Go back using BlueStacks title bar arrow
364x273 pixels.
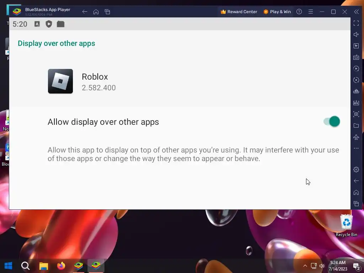pyautogui.click(x=85, y=12)
